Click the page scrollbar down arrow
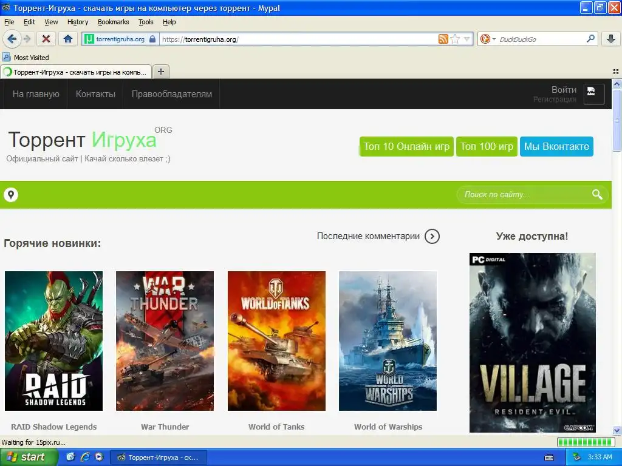The image size is (622, 466). (617, 430)
